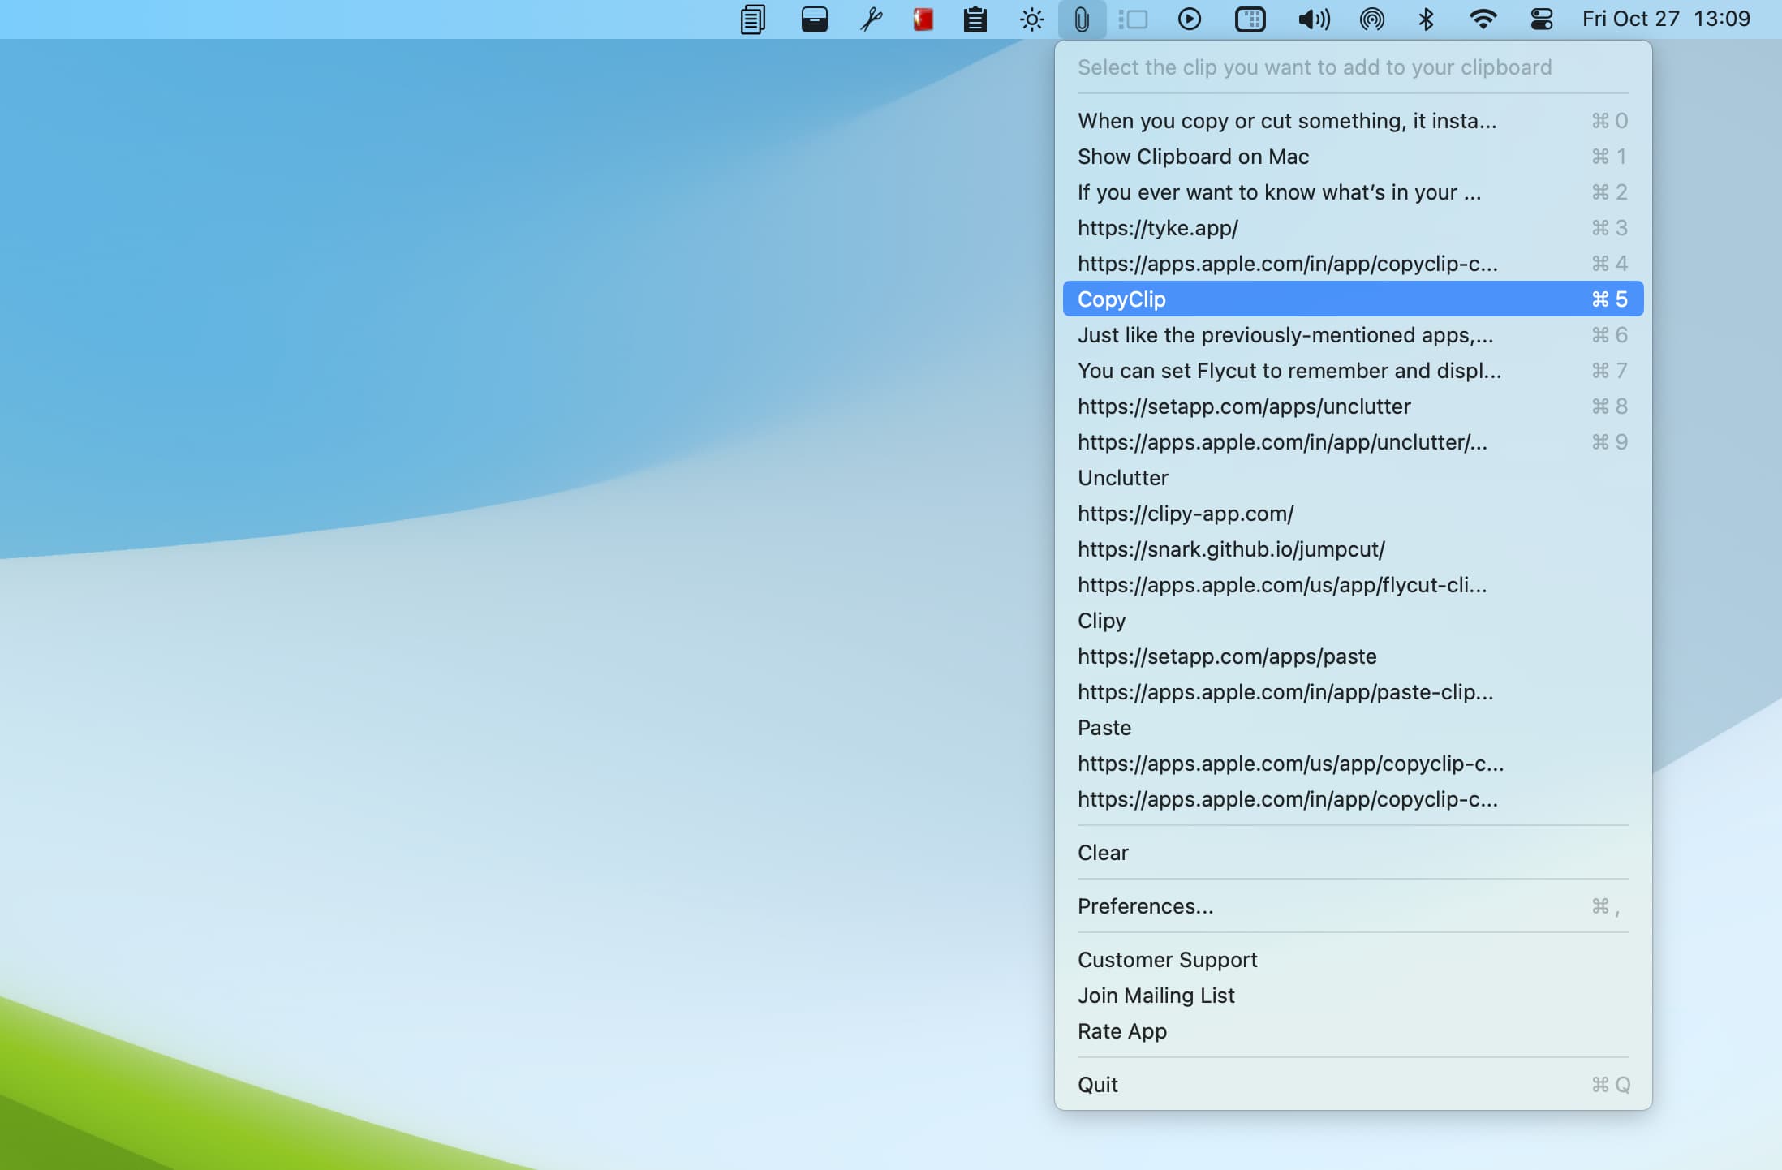Screen dimensions: 1782x1170
Task: Open Customer Support for CopyClip
Action: click(1167, 958)
